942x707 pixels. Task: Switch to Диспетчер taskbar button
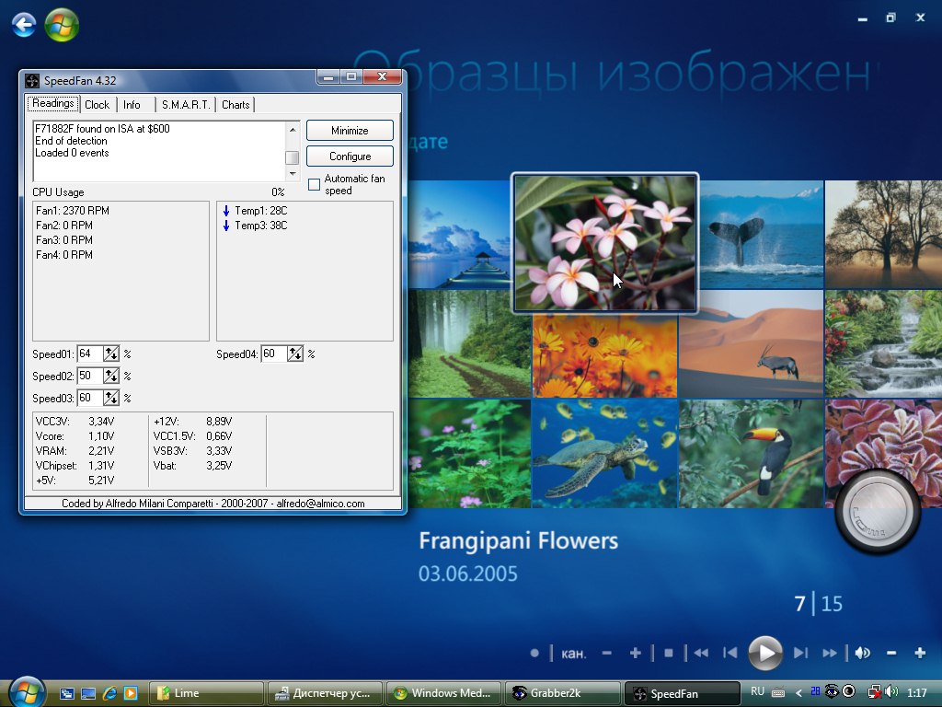tap(325, 693)
